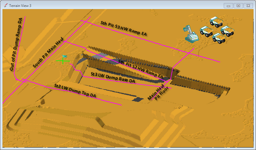Select the dump truck nearest the excavator

(206, 31)
